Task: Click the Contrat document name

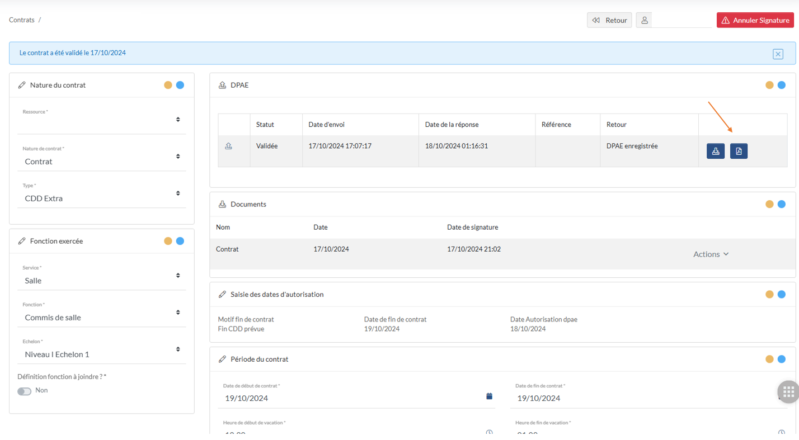Action: pyautogui.click(x=227, y=249)
